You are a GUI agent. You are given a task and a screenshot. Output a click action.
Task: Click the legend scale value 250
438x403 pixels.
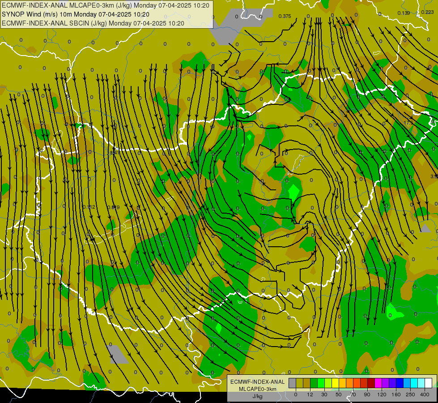410,394
